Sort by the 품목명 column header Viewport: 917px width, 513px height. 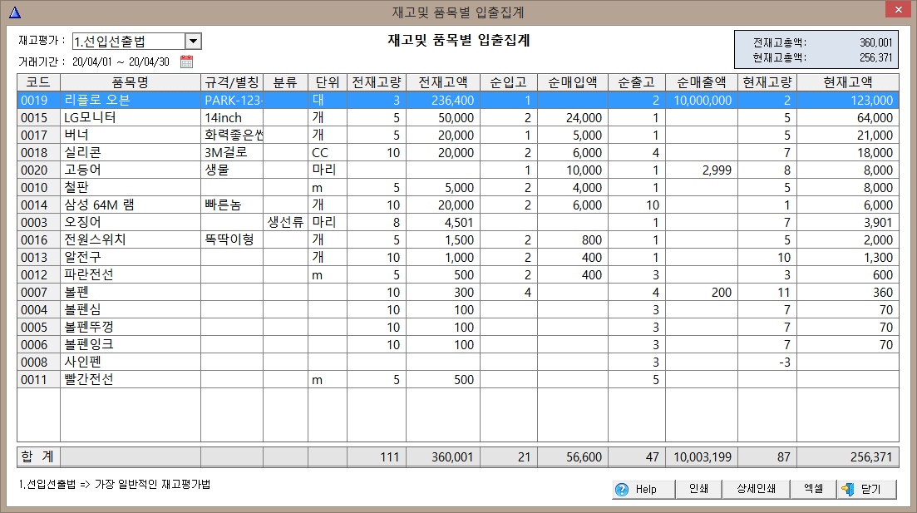pos(131,82)
